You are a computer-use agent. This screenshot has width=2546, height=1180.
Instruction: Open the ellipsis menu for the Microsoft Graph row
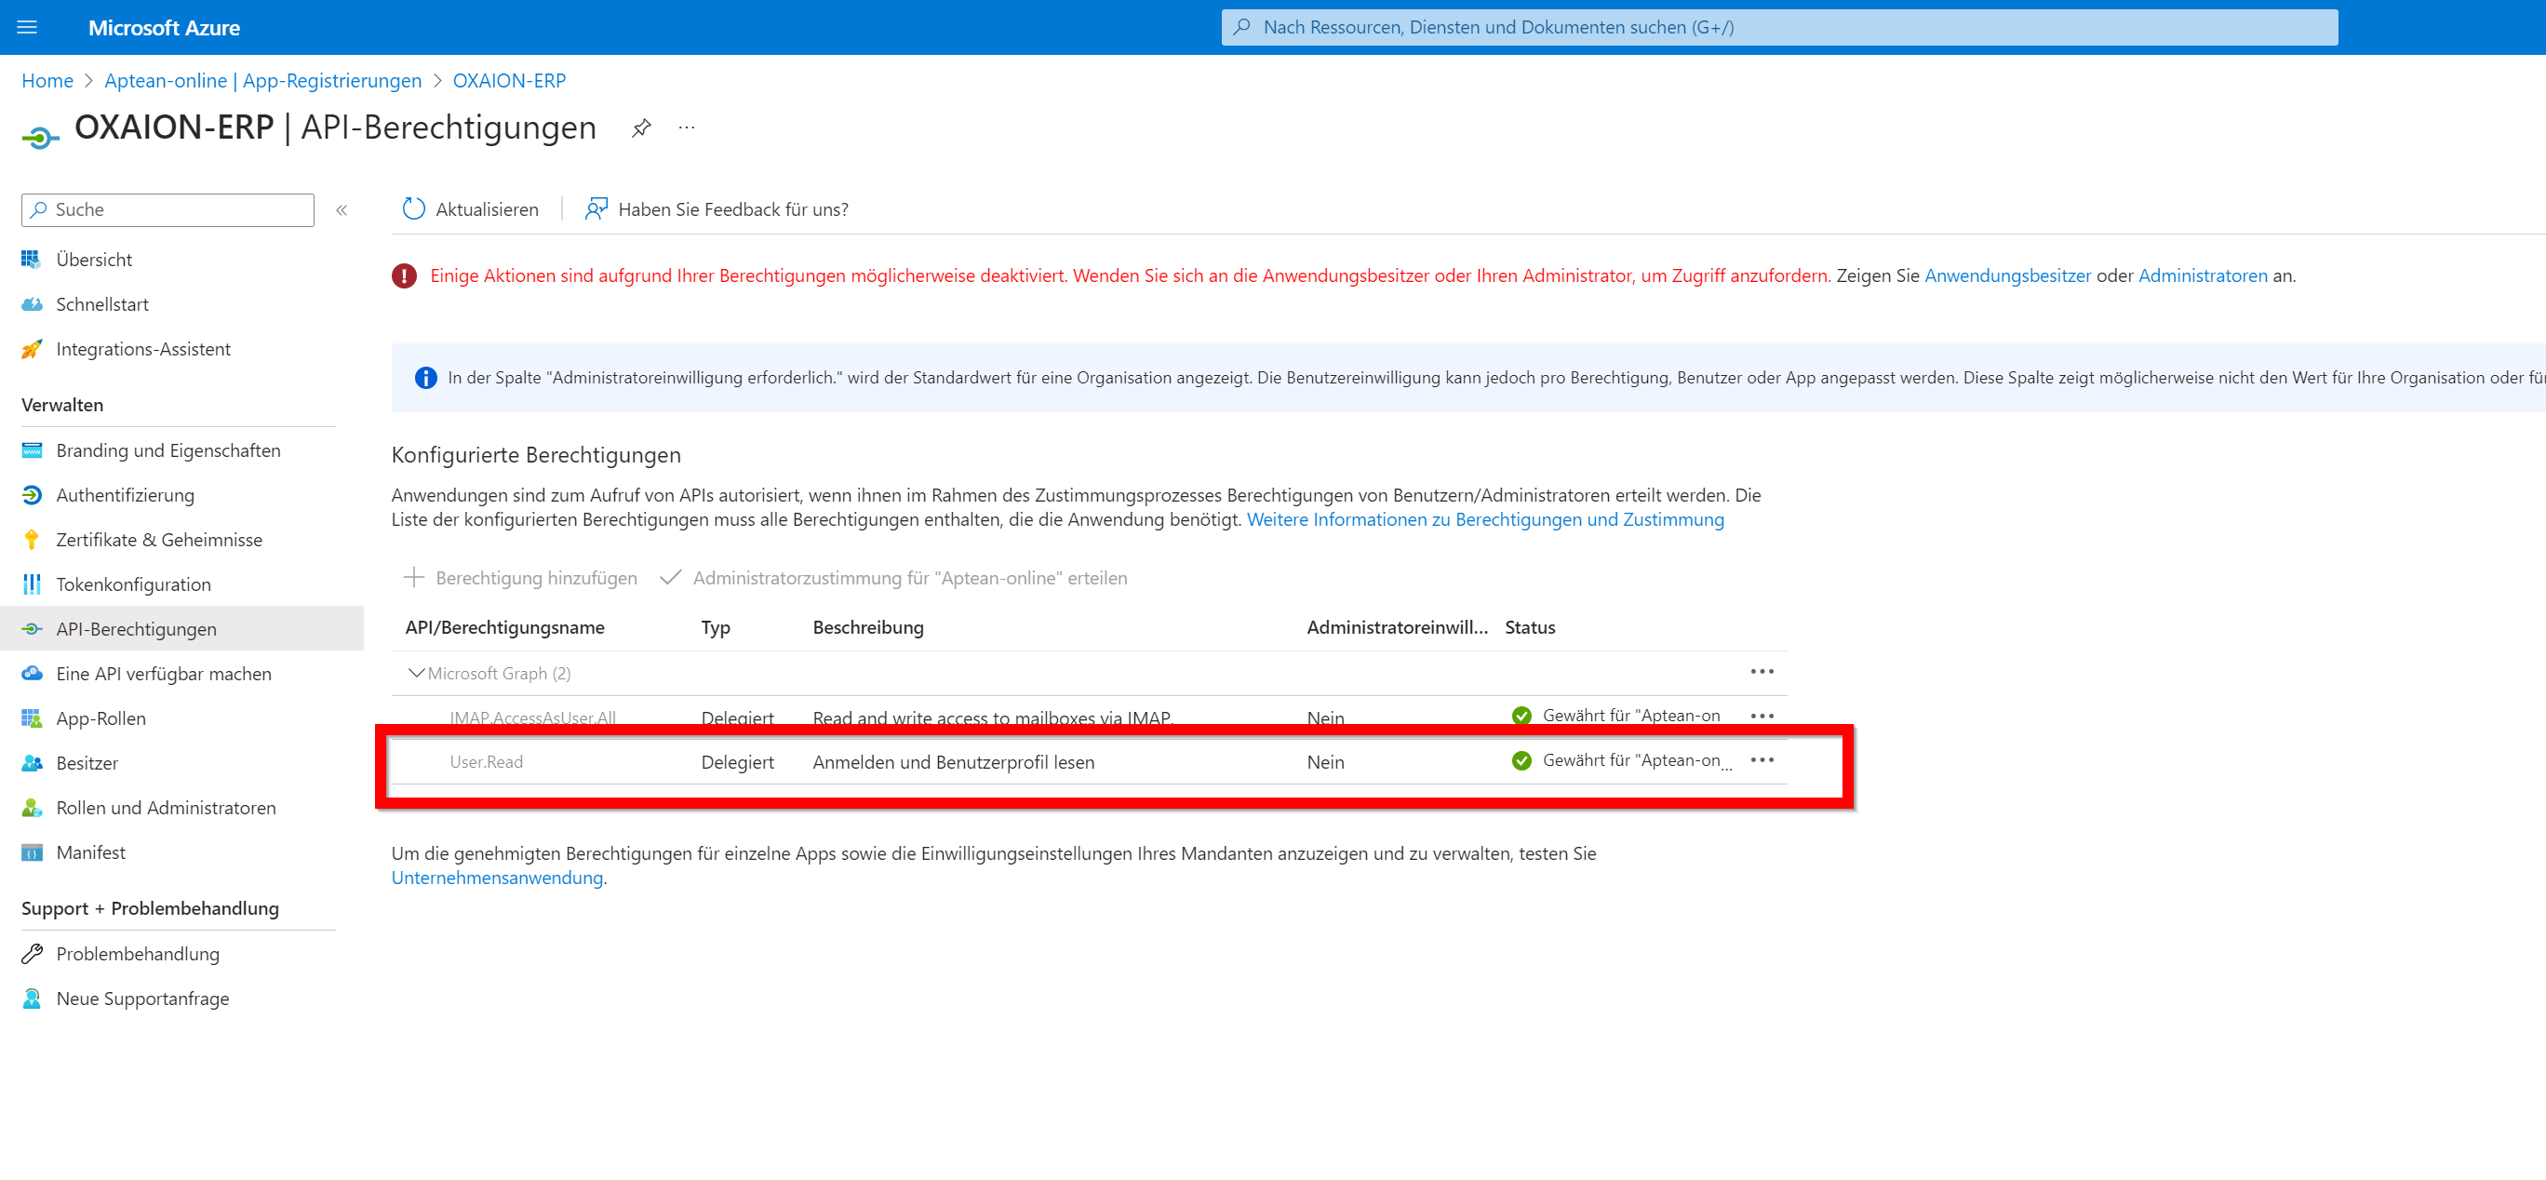[x=1762, y=671]
